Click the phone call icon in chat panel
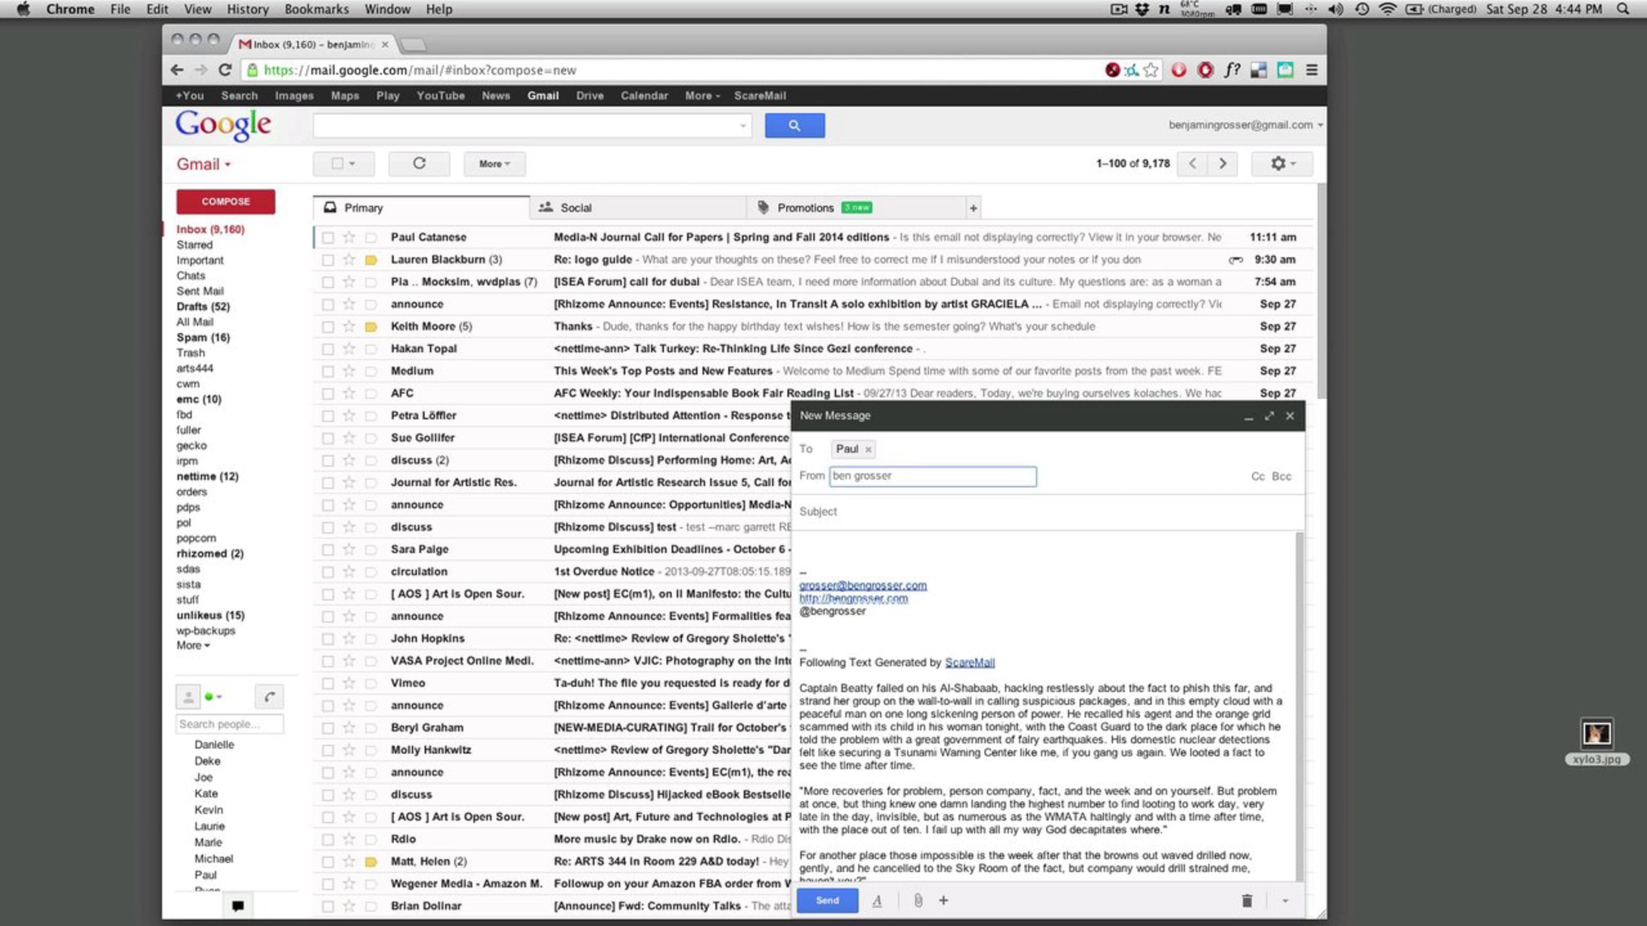The width and height of the screenshot is (1647, 926). [x=270, y=697]
